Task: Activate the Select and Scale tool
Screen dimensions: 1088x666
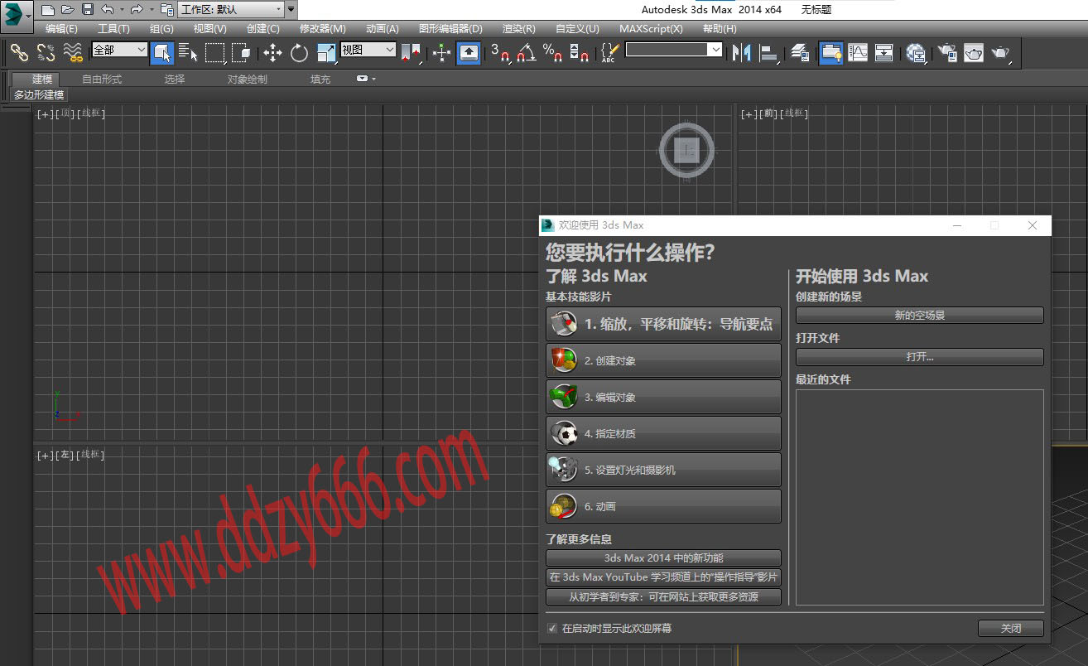Action: (326, 52)
